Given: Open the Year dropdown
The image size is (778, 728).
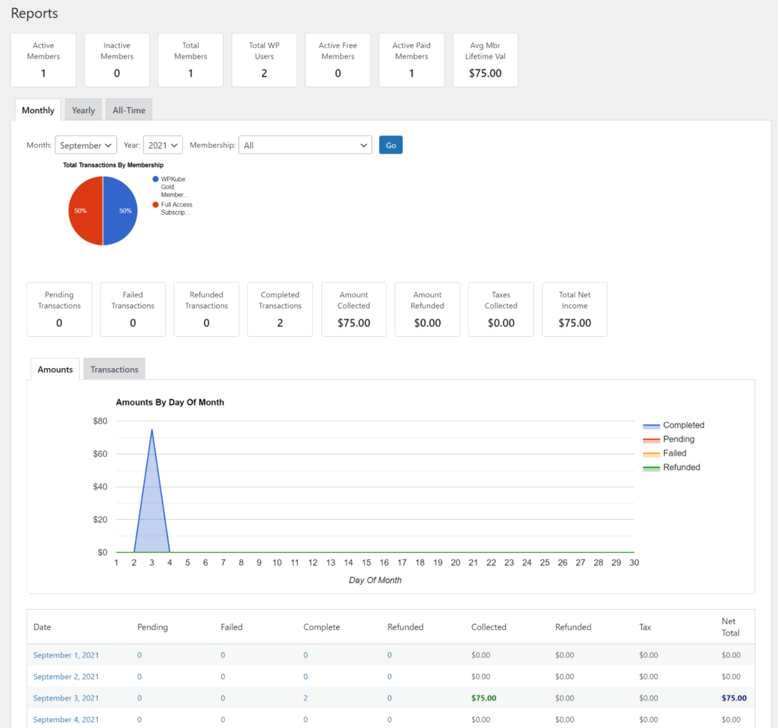Looking at the screenshot, I should (x=162, y=144).
